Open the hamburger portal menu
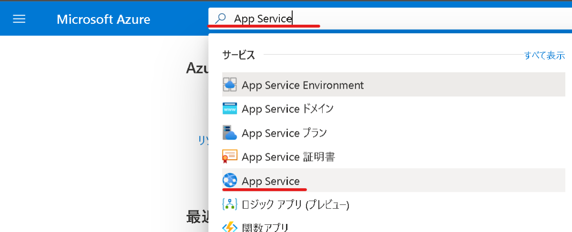The width and height of the screenshot is (572, 232). click(19, 19)
